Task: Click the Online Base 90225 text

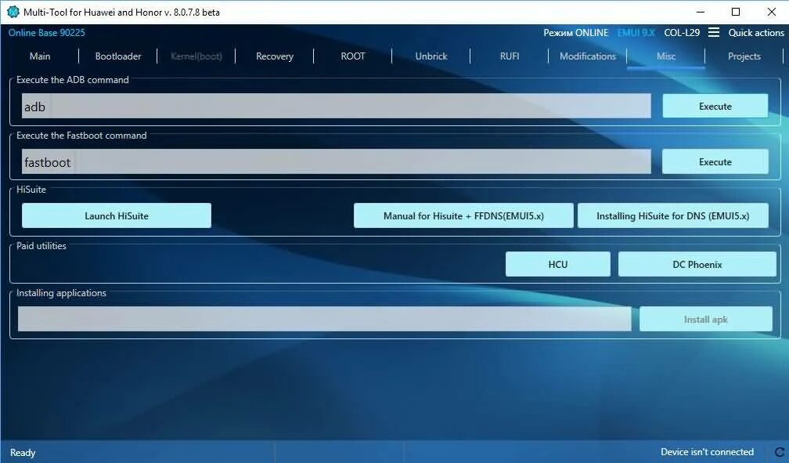Action: (x=47, y=33)
